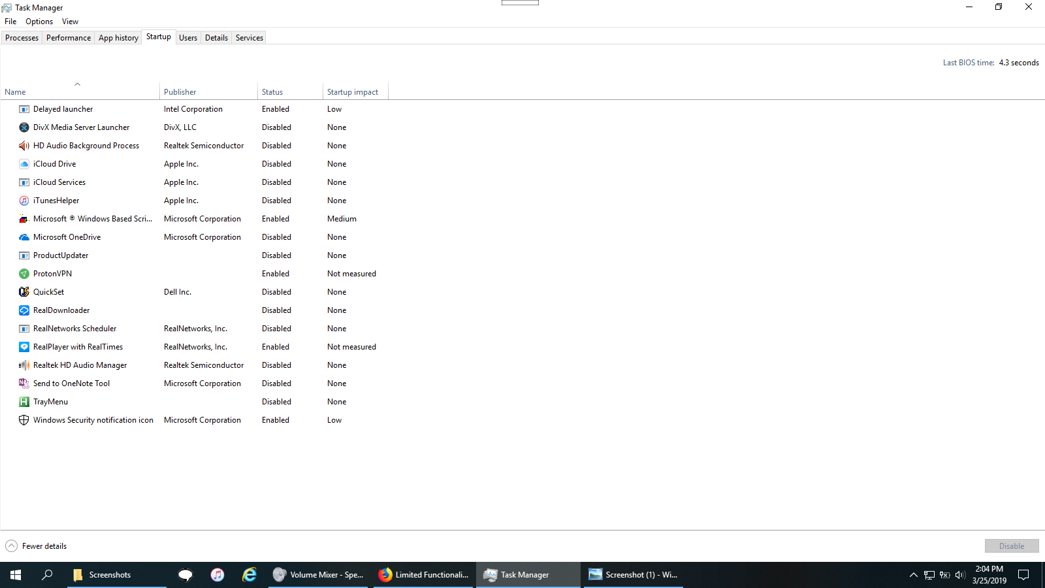The width and height of the screenshot is (1045, 588).
Task: Click the Windows Security notification shield icon
Action: point(24,420)
